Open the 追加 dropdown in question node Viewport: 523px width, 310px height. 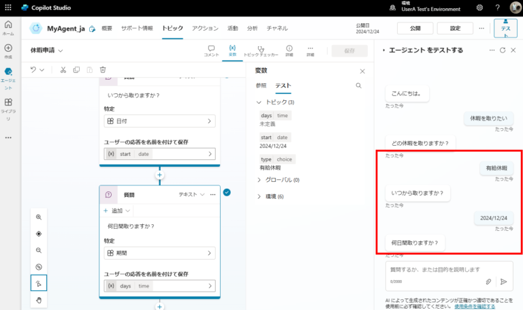(x=117, y=211)
